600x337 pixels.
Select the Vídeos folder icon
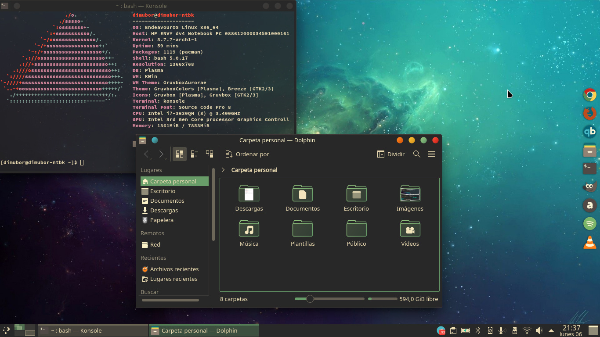410,229
